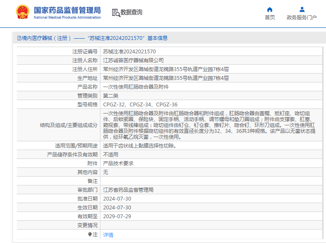Select product name 一次性使用肛肠吻合器及附件
The width and height of the screenshot is (326, 243).
pos(136,87)
